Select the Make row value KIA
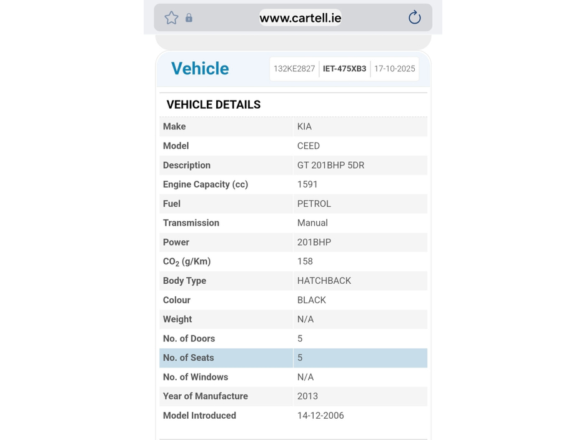Image resolution: width=586 pixels, height=440 pixels. 304,127
